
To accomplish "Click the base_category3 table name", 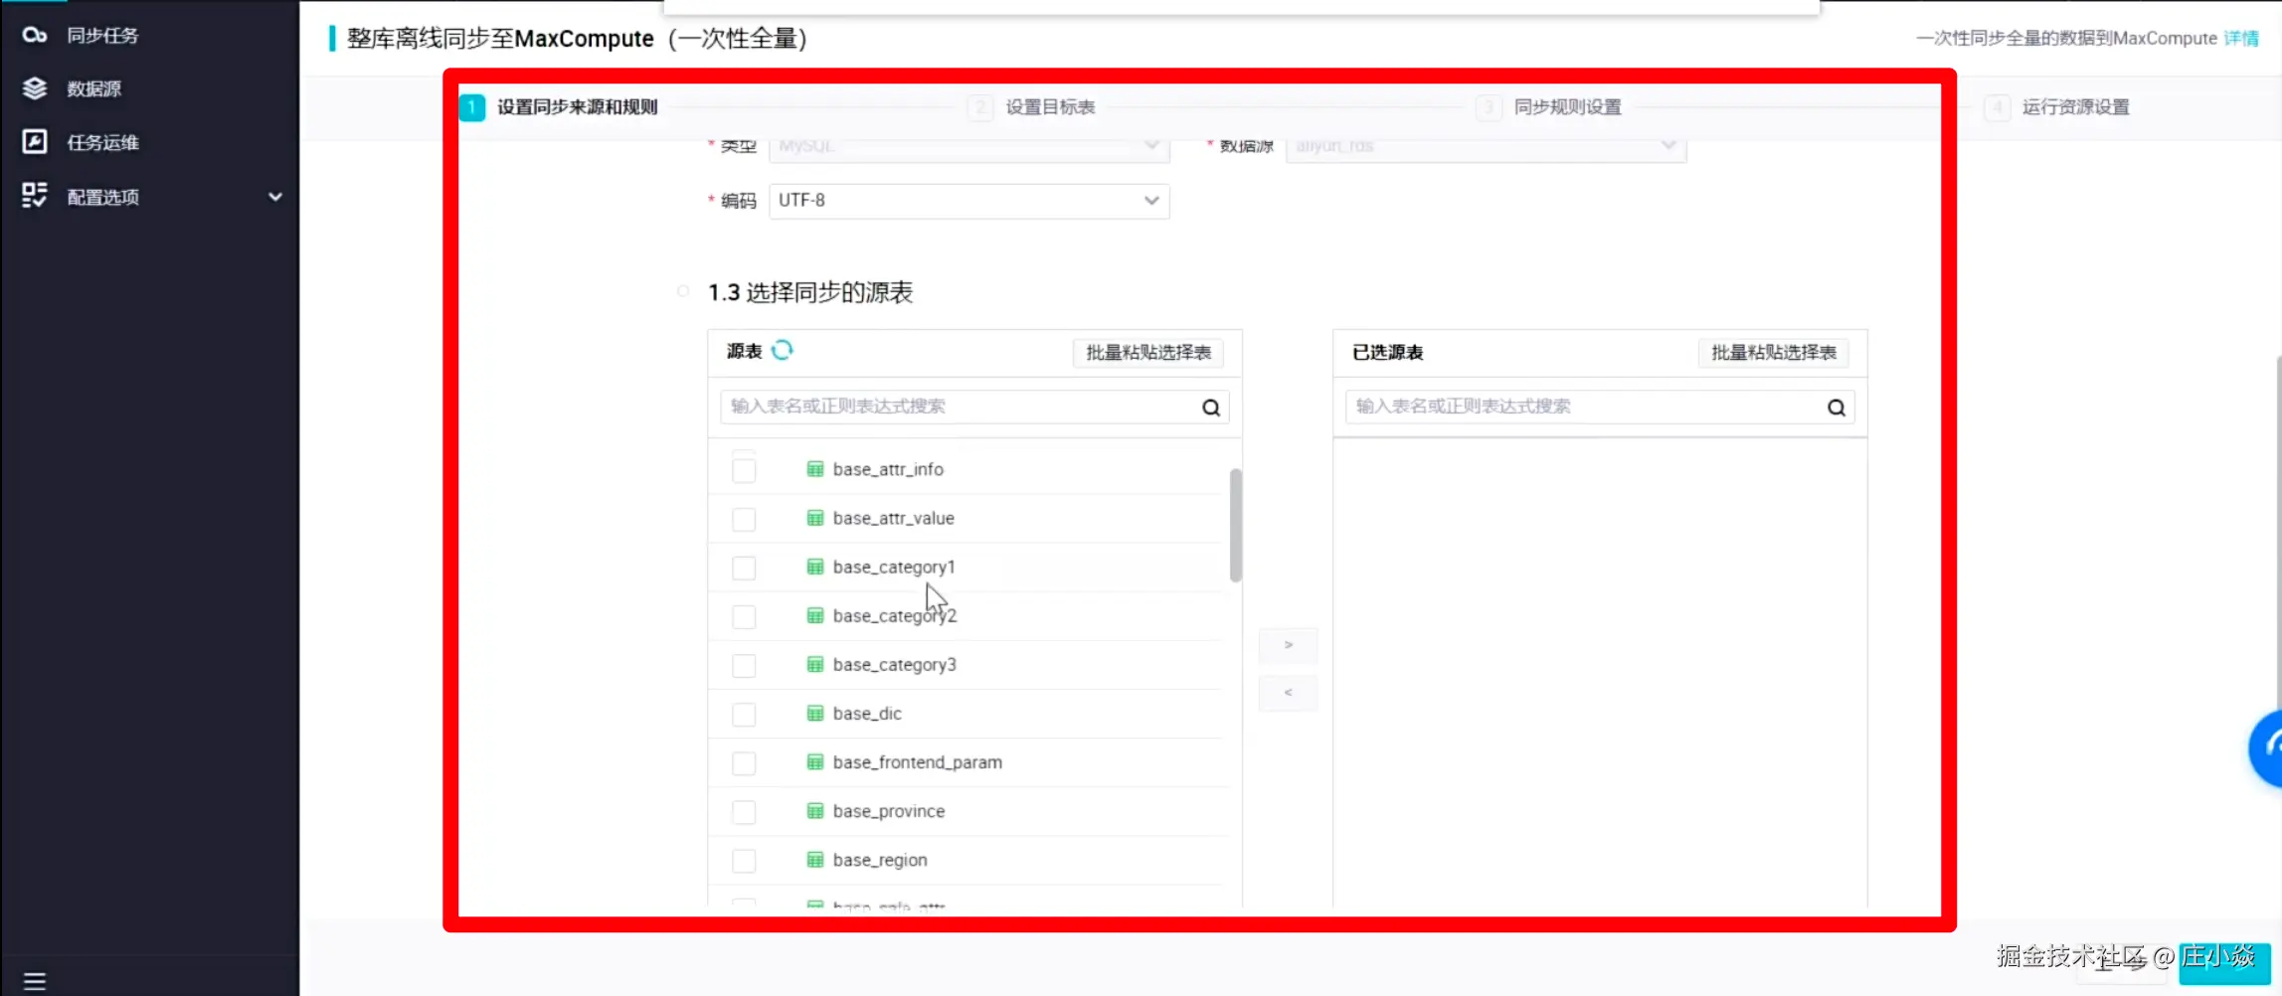I will [x=895, y=664].
